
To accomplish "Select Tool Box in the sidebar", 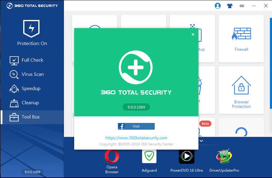I will [32, 117].
